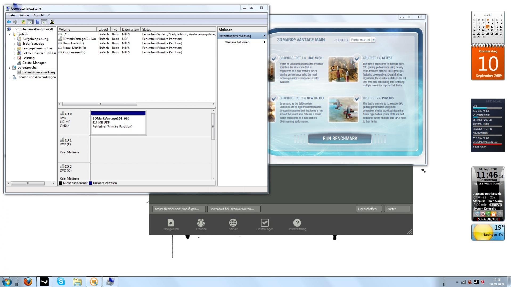Click Ein Produkt bei Steam aktivieren button

[x=234, y=209]
